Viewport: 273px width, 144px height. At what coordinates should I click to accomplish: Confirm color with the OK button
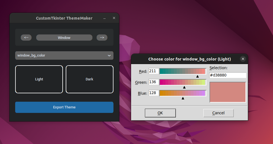[160, 113]
